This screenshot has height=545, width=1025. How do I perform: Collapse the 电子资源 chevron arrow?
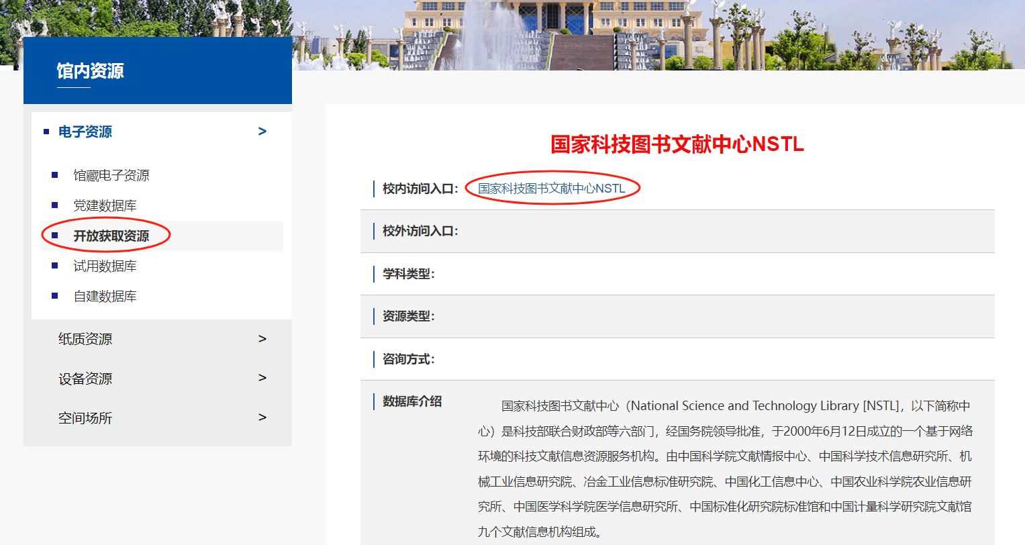click(x=262, y=132)
